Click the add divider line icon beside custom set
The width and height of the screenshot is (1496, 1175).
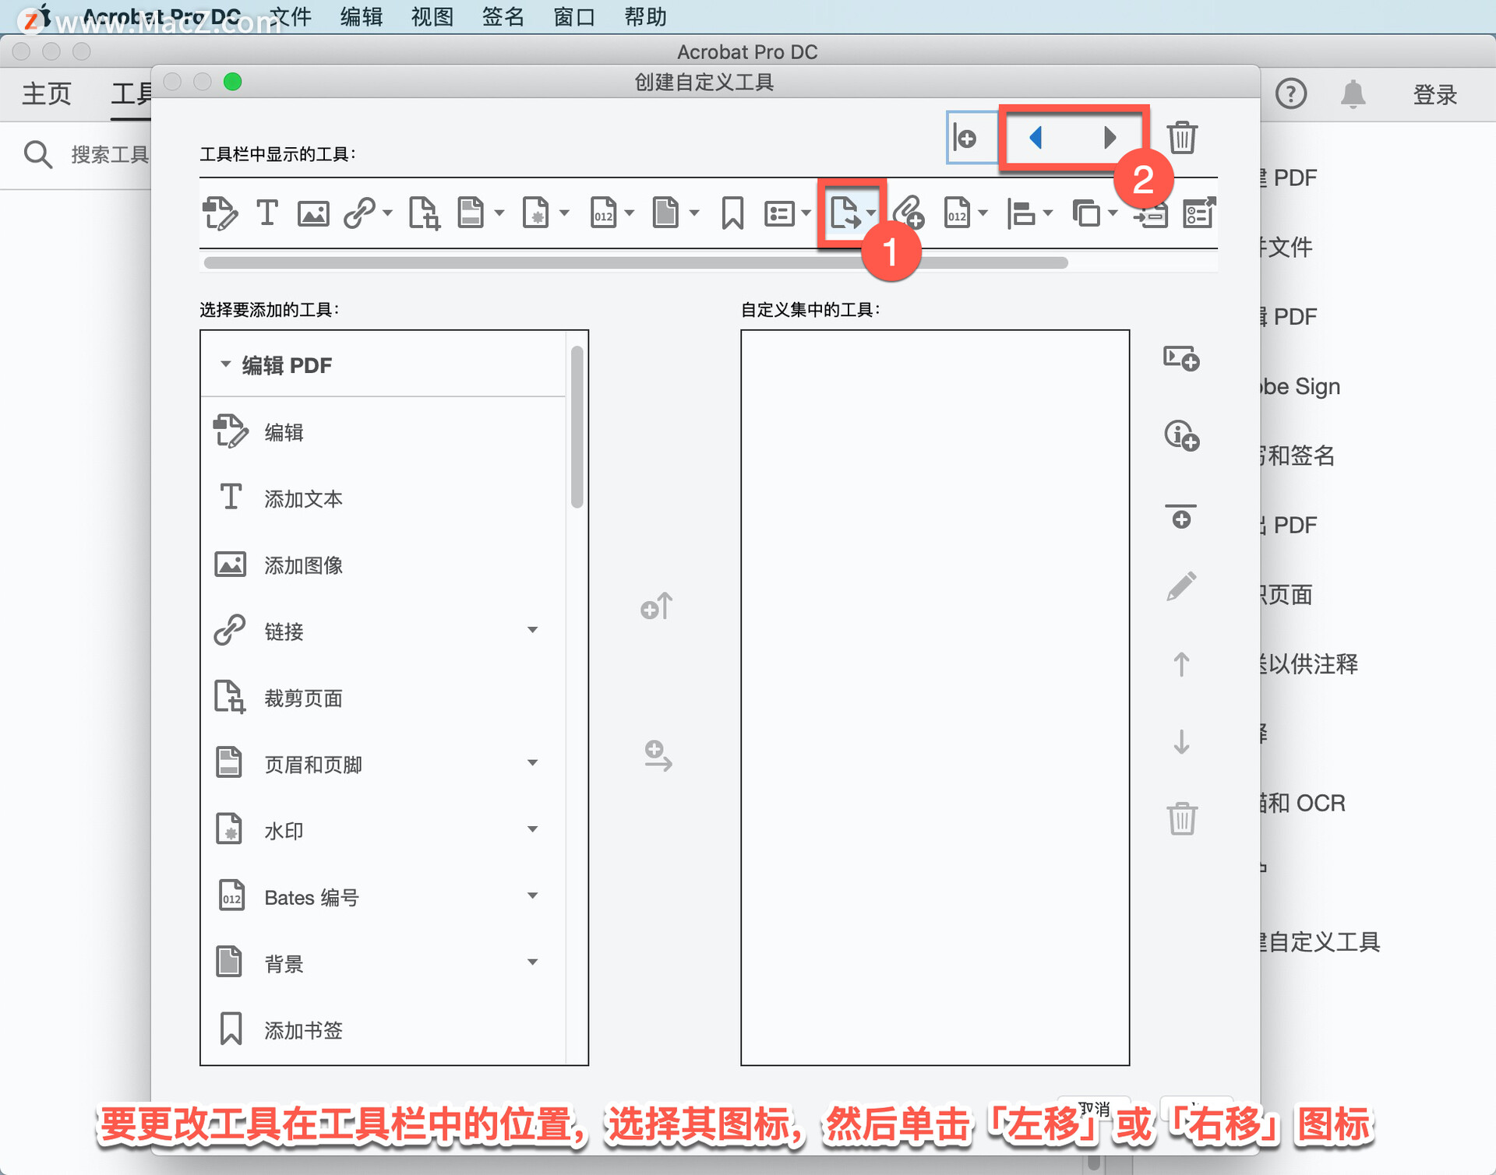(1181, 516)
